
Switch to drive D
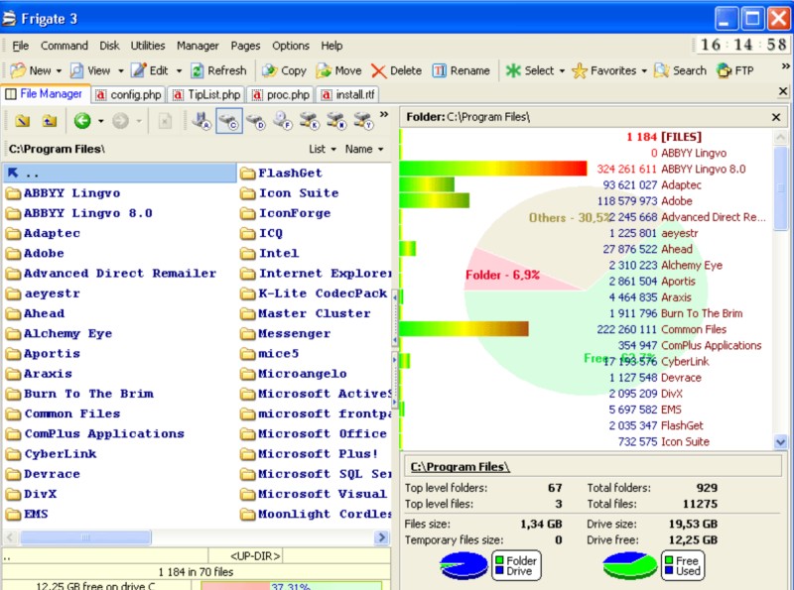256,121
